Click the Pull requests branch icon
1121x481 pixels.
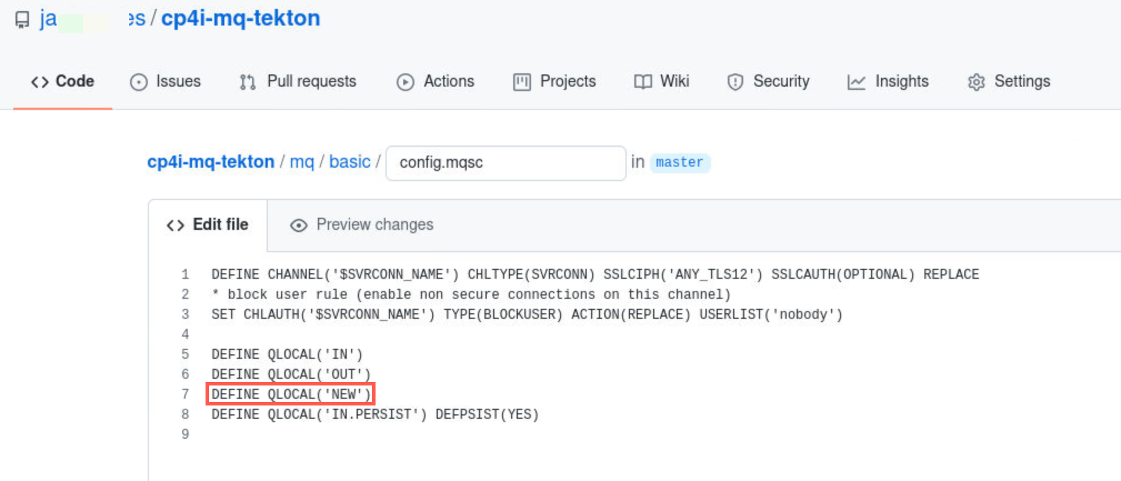coord(247,82)
